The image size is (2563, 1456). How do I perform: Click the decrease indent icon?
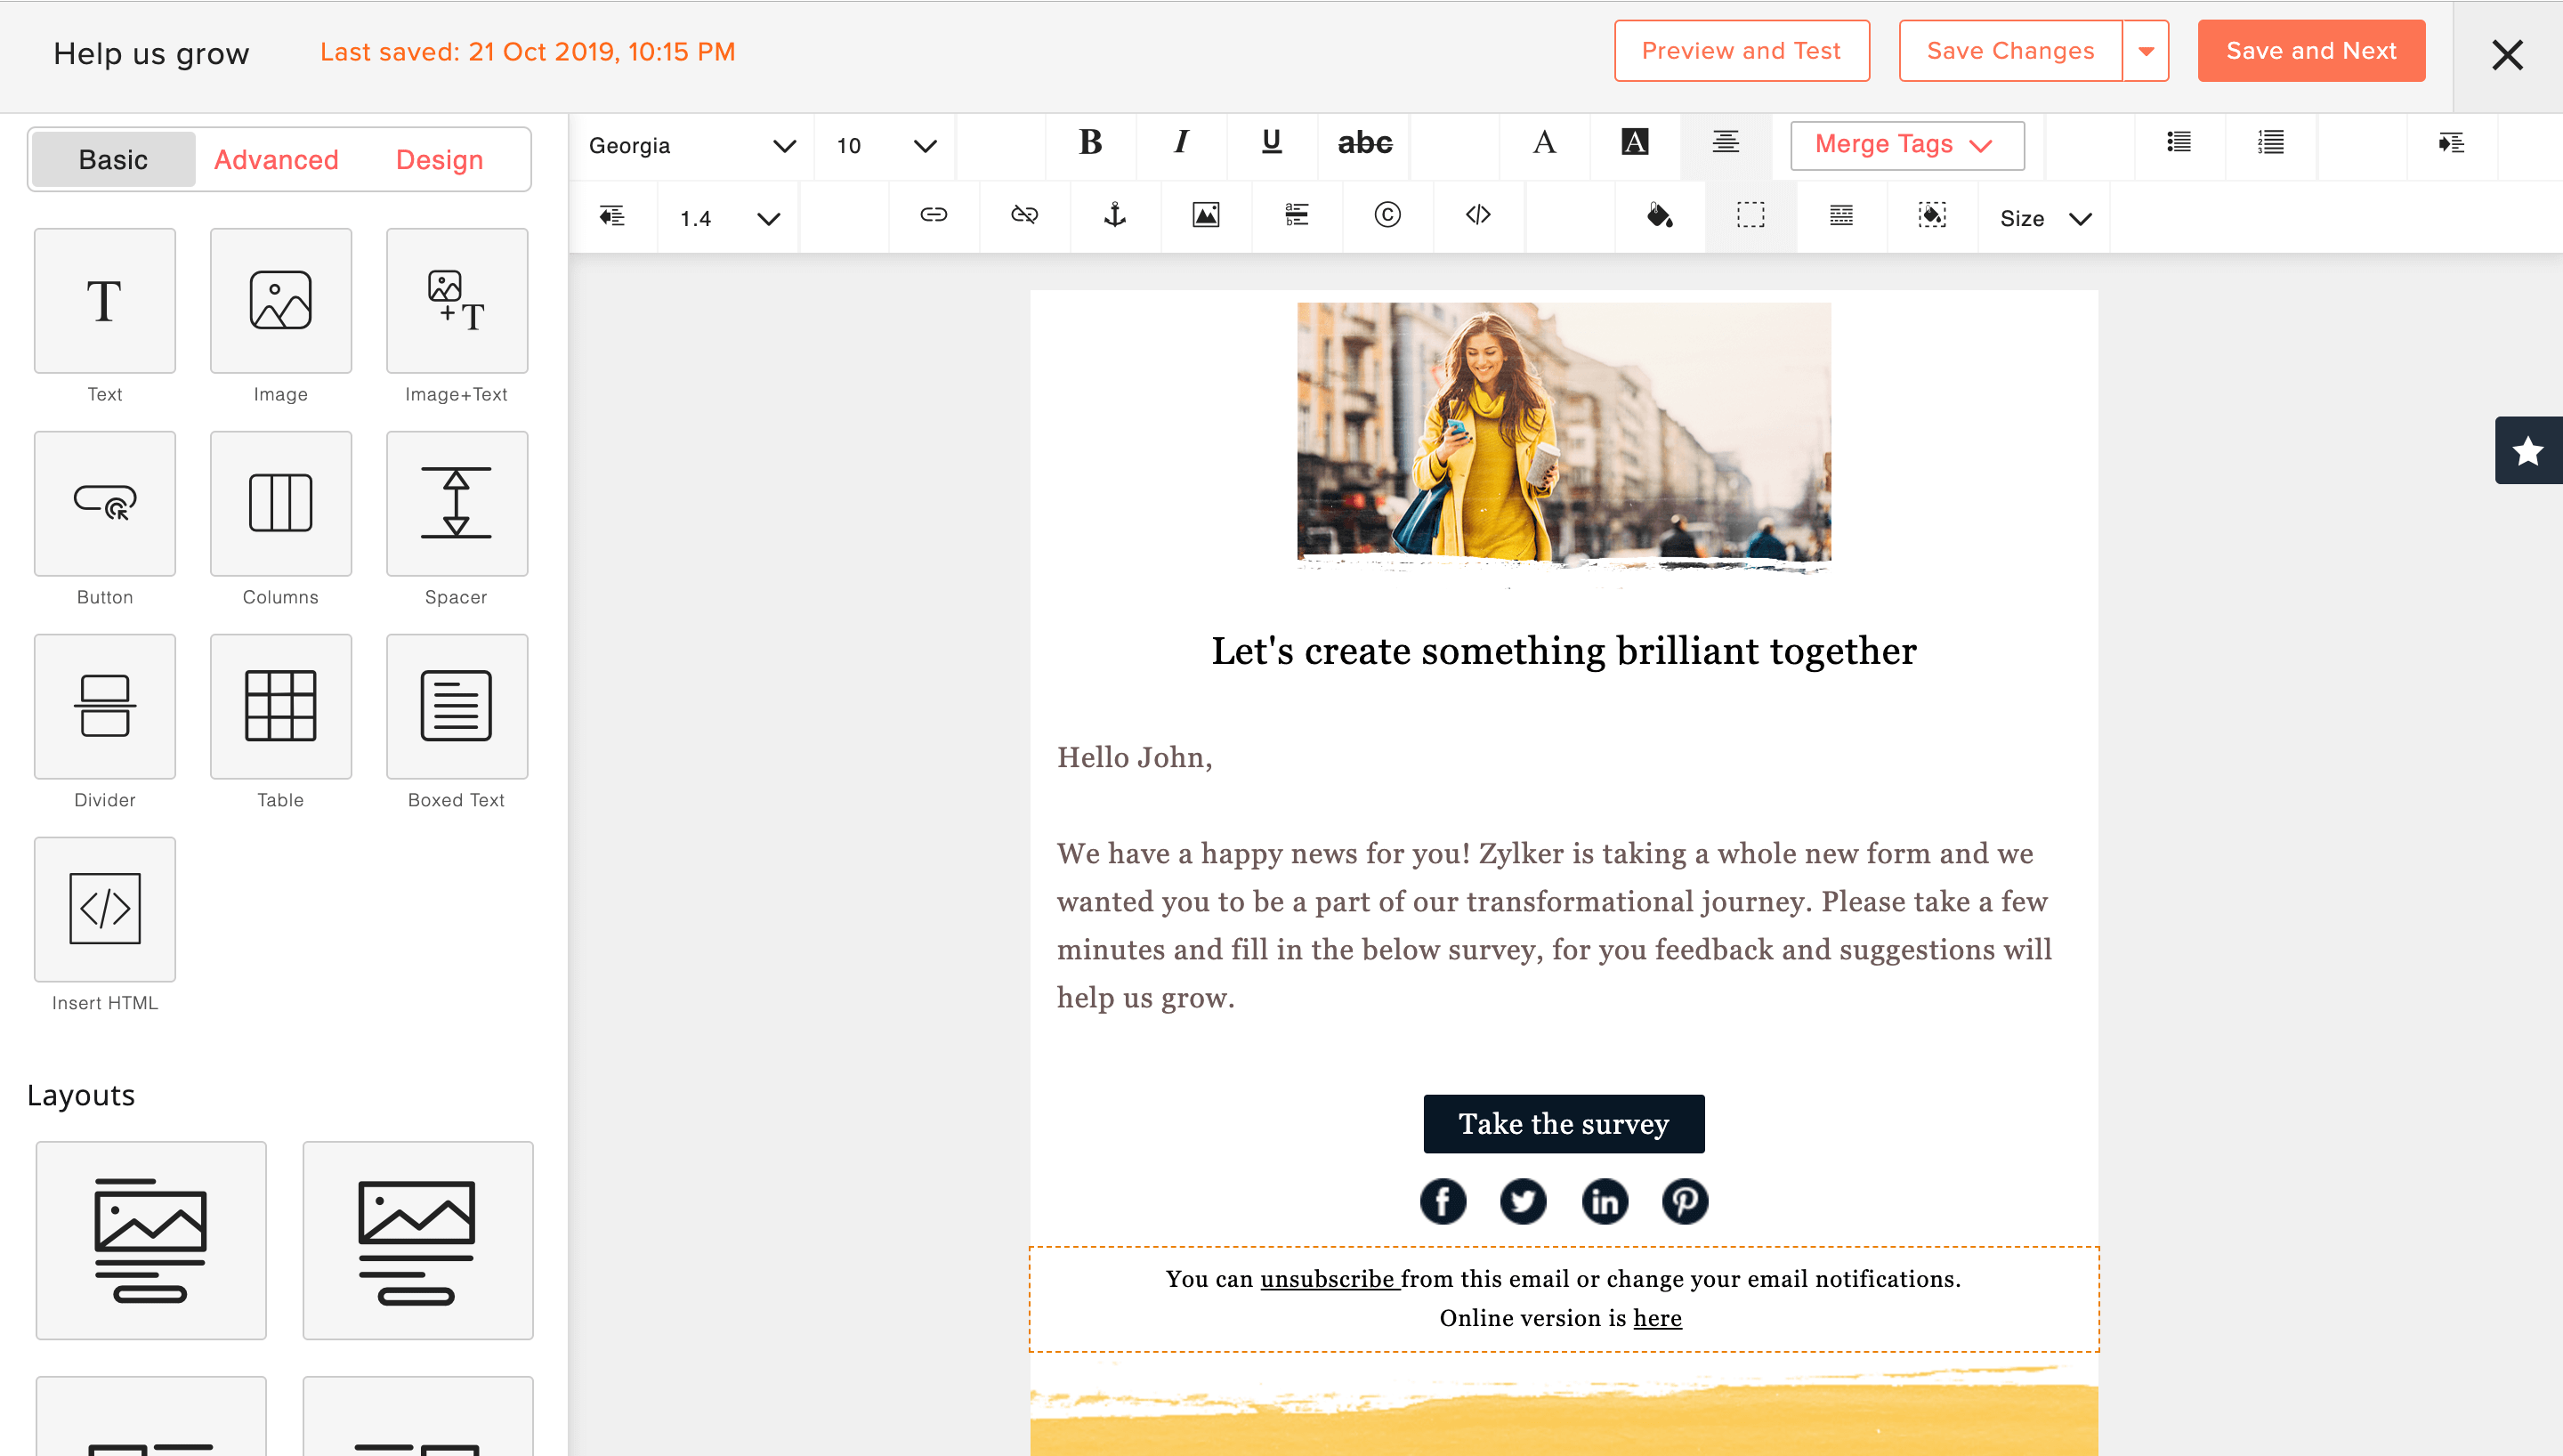[x=613, y=215]
